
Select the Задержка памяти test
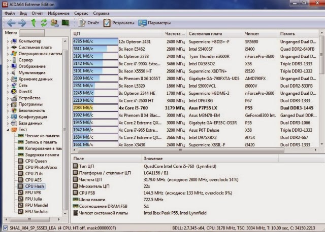42,154
